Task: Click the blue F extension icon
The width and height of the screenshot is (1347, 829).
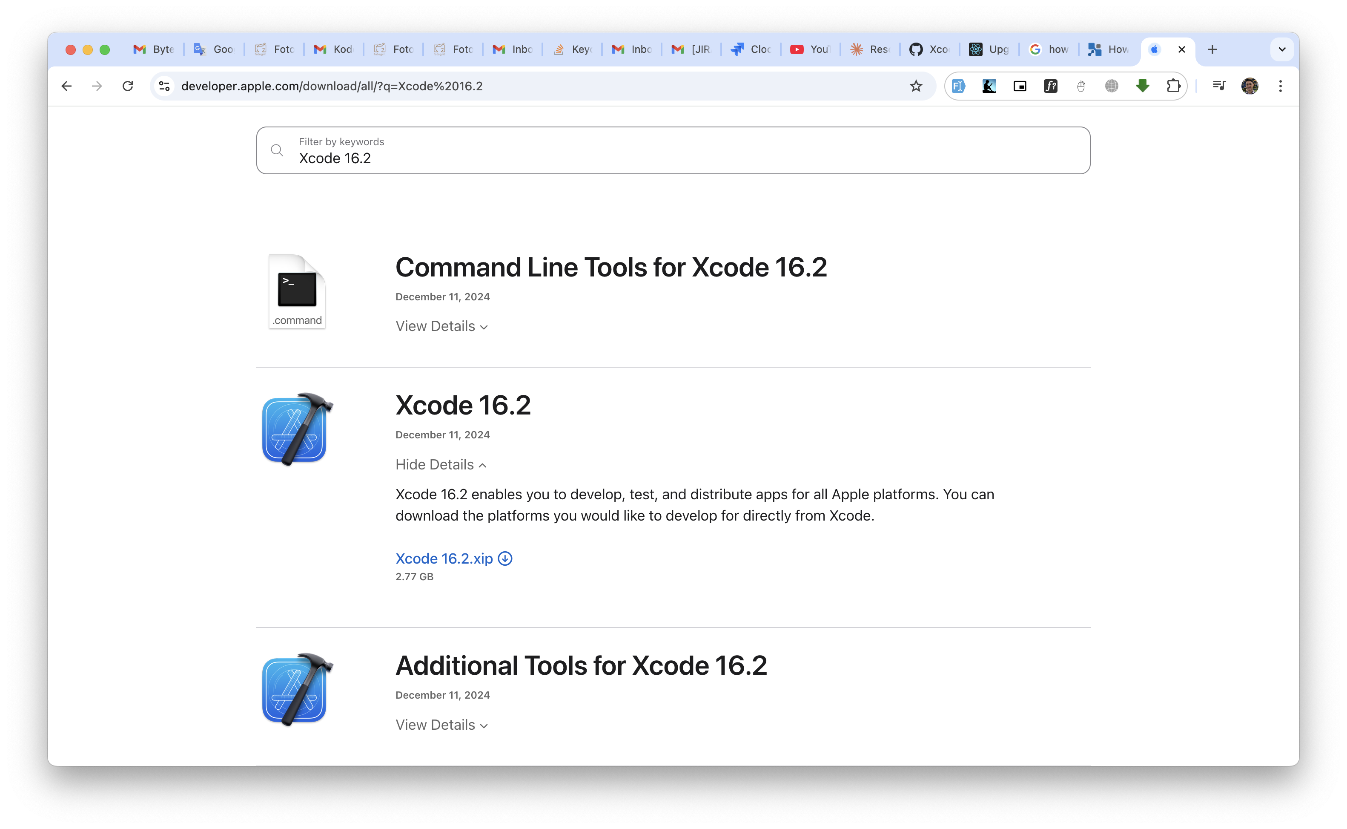Action: (x=958, y=86)
